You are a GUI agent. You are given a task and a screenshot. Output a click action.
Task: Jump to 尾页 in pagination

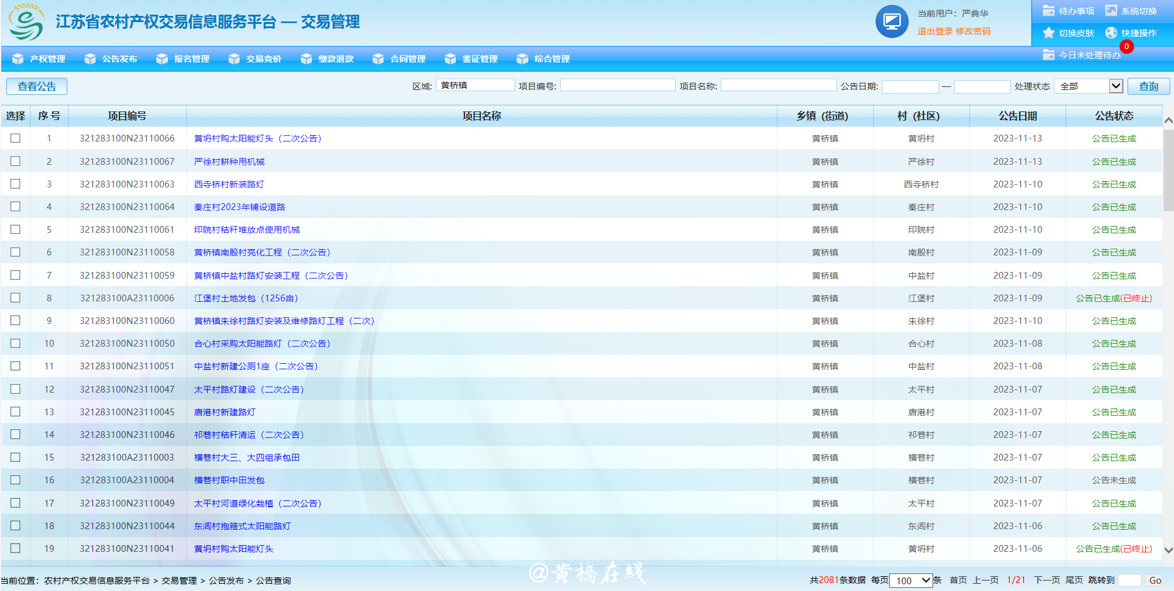pyautogui.click(x=1074, y=580)
